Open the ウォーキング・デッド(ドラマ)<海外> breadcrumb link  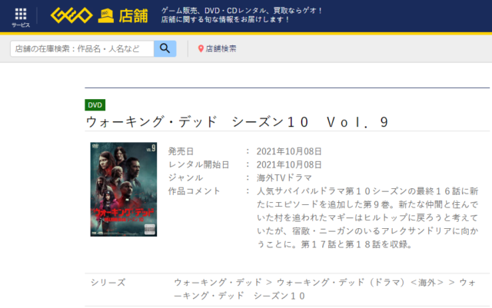click(x=360, y=283)
